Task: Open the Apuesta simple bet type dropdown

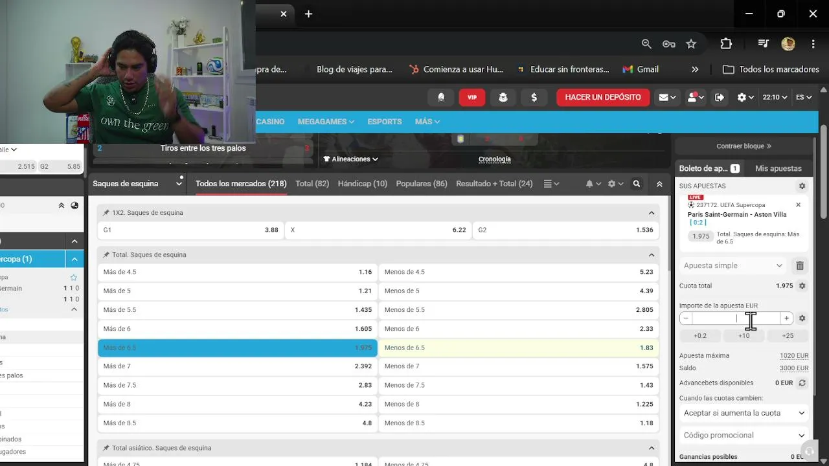Action: (733, 265)
